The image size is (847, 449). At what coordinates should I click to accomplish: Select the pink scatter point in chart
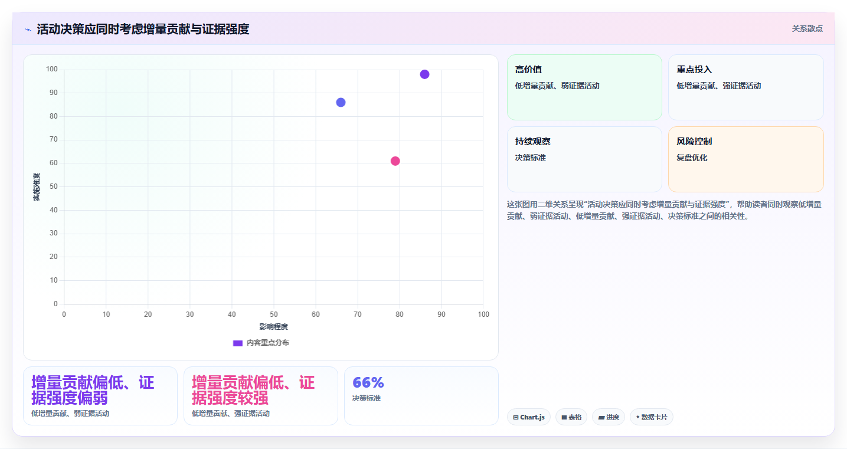tap(395, 161)
